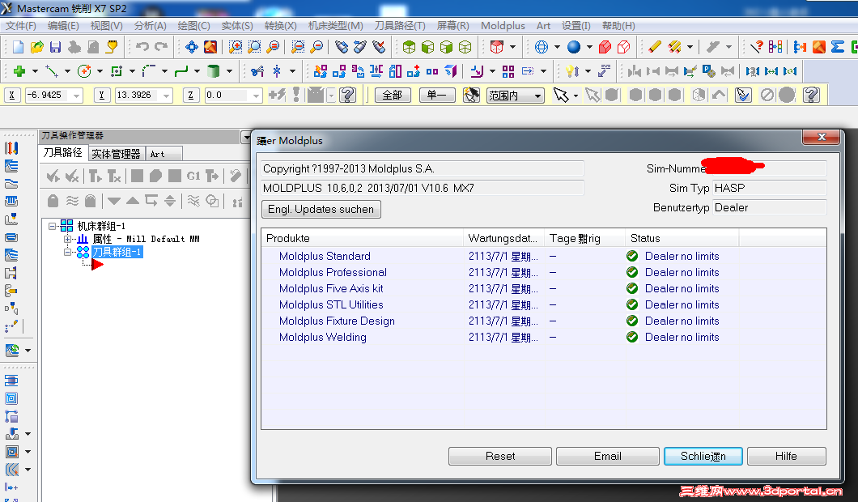Open the dropdown arrow next to green cylinder
Viewport: 858px width, 502px height.
pos(229,71)
